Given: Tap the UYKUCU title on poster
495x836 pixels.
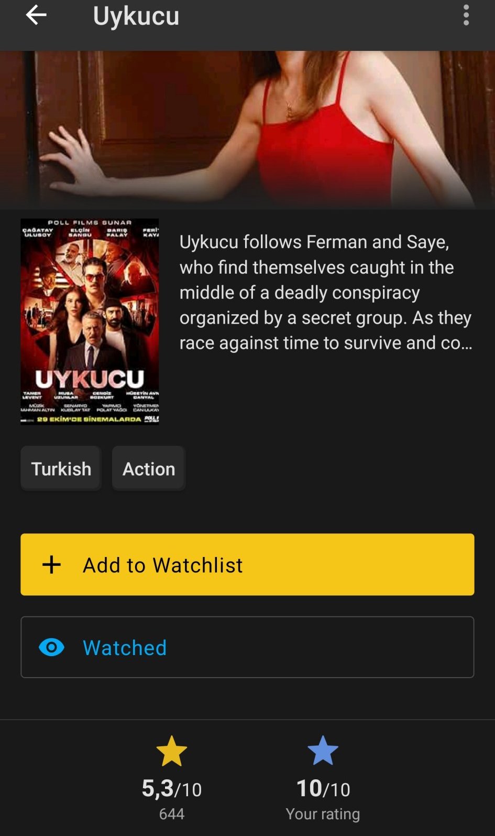Looking at the screenshot, I should point(90,379).
